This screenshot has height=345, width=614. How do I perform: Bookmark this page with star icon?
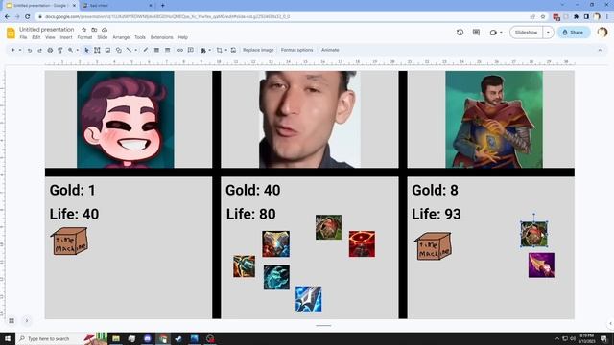point(543,17)
